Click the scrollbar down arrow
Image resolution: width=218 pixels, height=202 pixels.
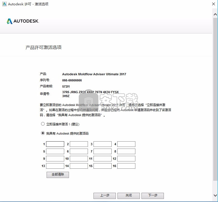(215, 195)
